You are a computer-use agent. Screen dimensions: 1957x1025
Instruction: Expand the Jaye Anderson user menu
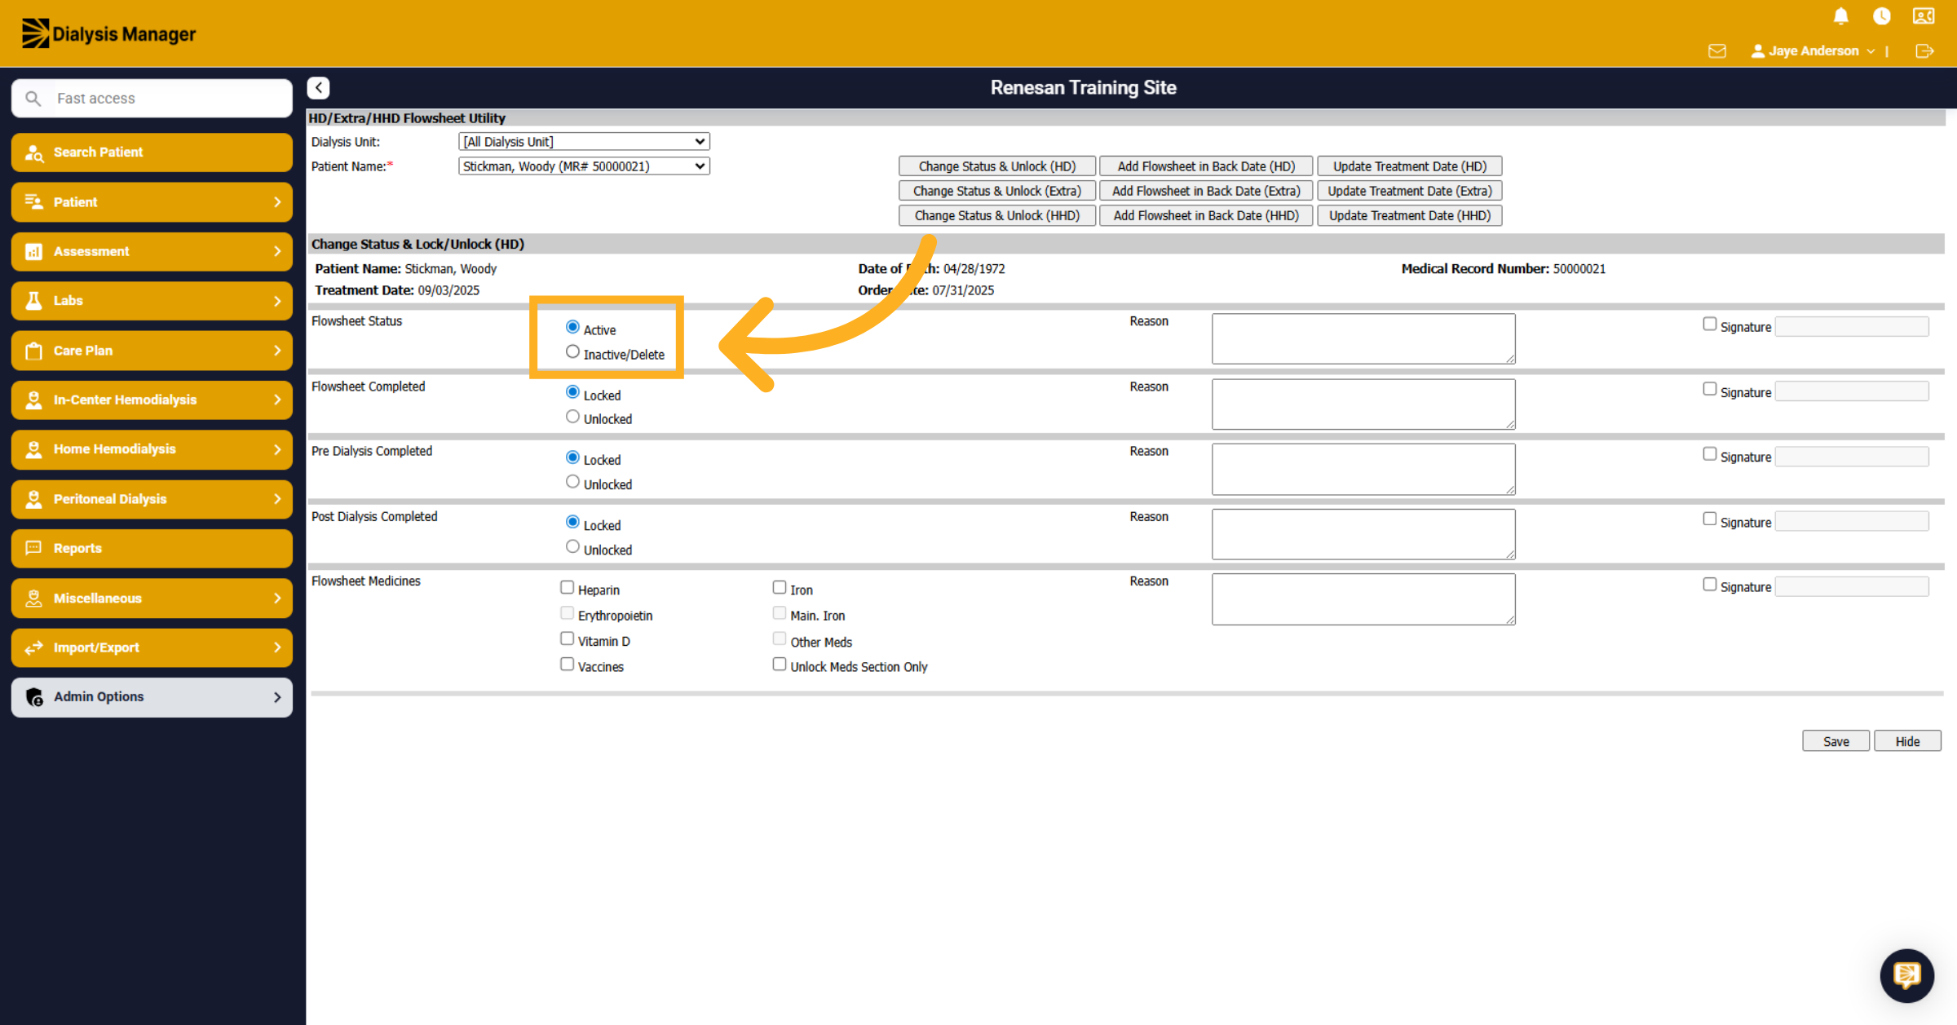[1813, 51]
